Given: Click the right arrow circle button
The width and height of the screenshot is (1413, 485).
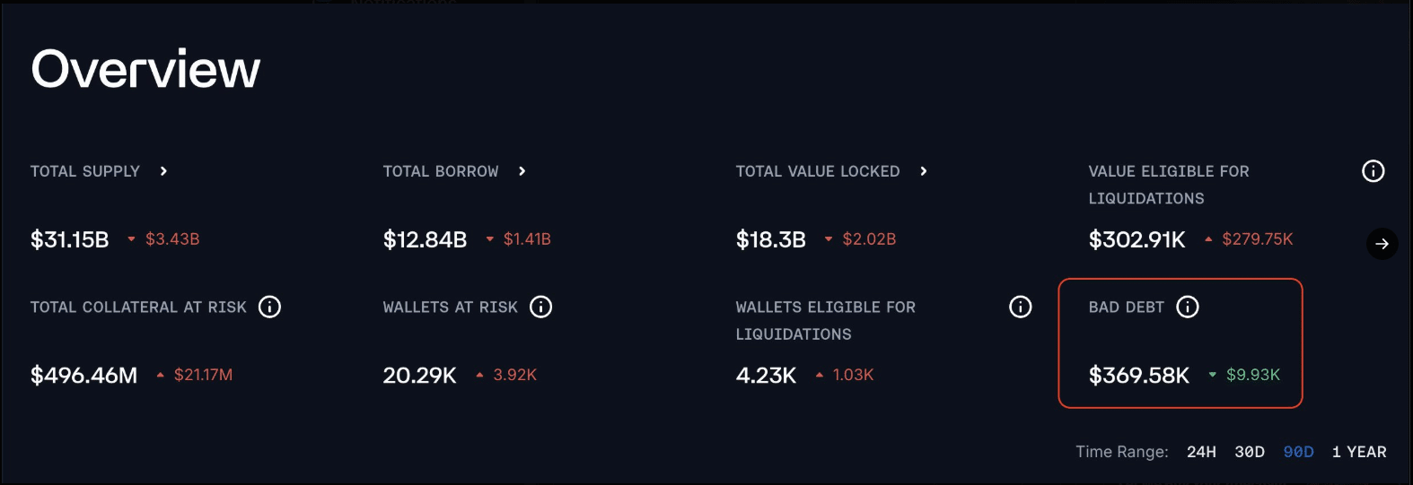Looking at the screenshot, I should [1382, 244].
